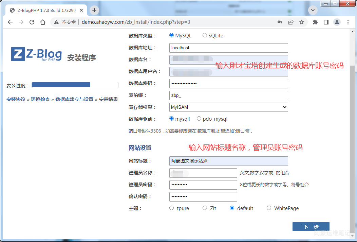Click the 数据库名 input field
This screenshot has width=357, height=242.
point(229,60)
